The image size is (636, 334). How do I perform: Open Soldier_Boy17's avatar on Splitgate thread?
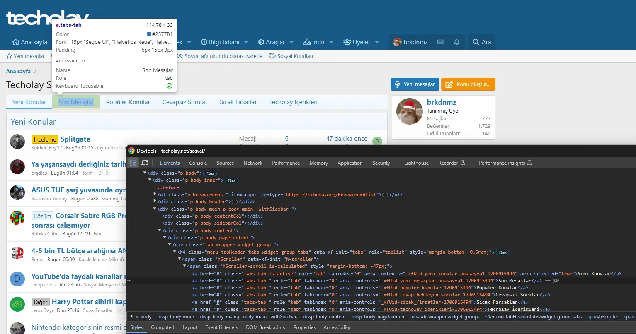pos(17,142)
